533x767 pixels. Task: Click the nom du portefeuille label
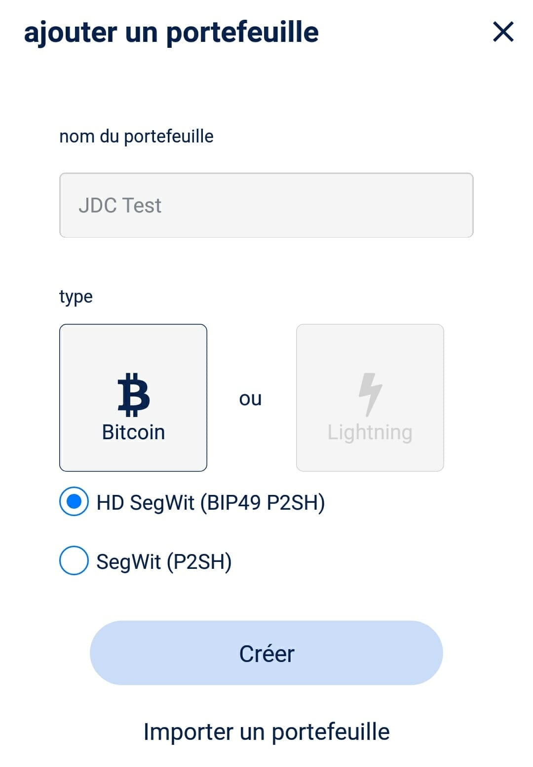[x=136, y=137]
